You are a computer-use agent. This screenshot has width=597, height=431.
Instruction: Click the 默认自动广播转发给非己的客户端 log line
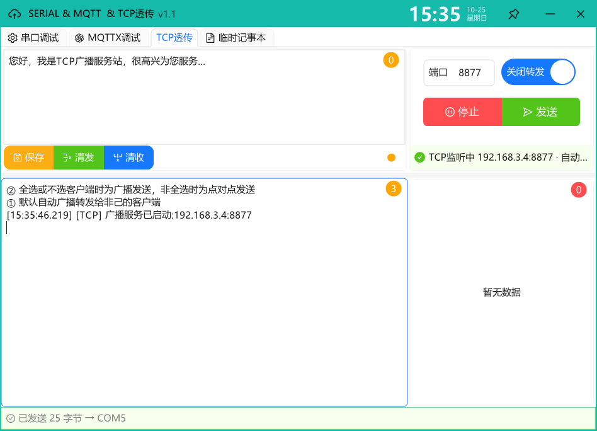pos(84,202)
